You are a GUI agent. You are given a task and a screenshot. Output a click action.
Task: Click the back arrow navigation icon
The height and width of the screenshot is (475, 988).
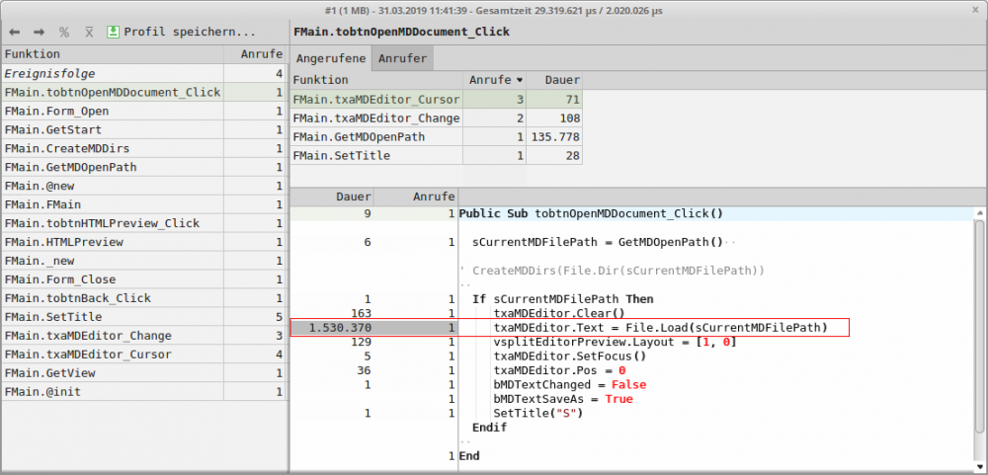15,33
